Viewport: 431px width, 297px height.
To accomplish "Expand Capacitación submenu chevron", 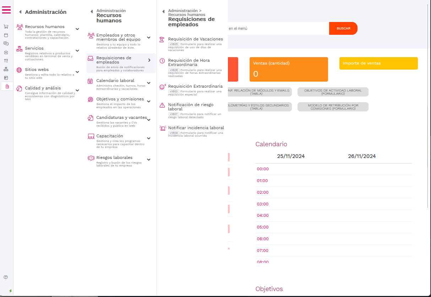I will coord(149,138).
